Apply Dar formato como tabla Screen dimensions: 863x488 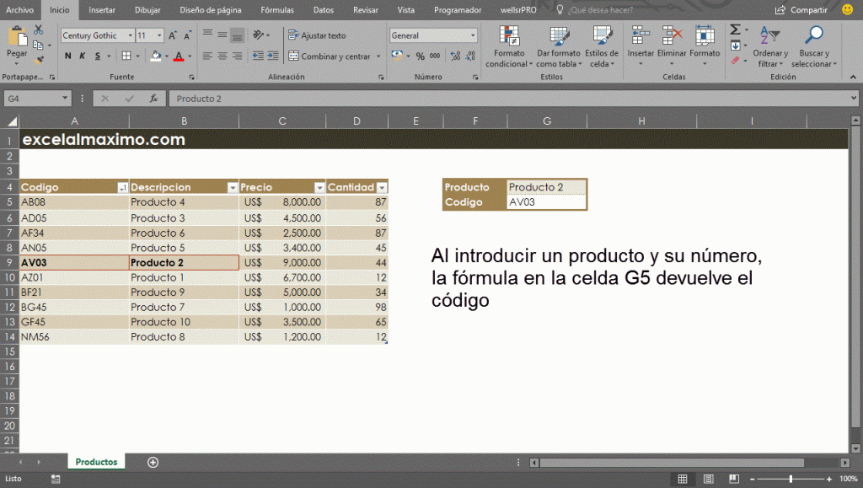556,51
